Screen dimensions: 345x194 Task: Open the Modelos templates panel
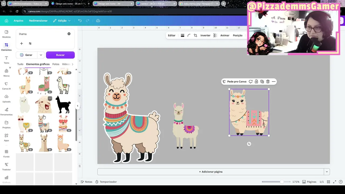click(x=6, y=34)
